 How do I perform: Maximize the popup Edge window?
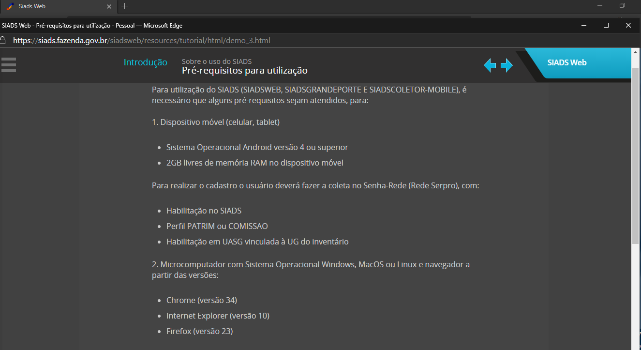click(x=606, y=25)
